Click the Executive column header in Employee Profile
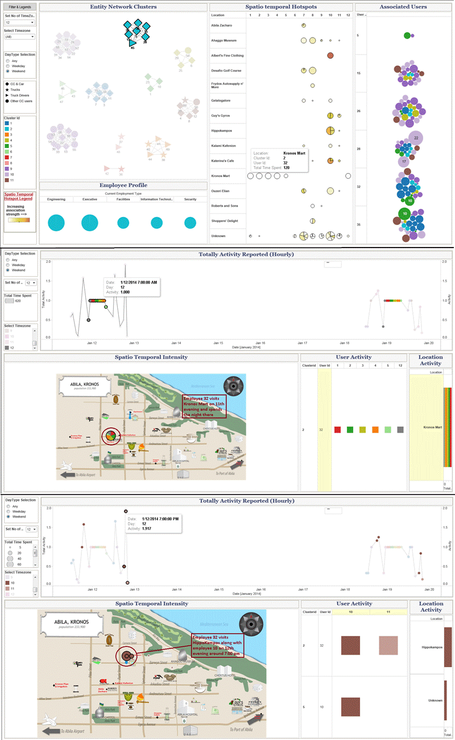Screen dimensions: 455x740 (89, 199)
